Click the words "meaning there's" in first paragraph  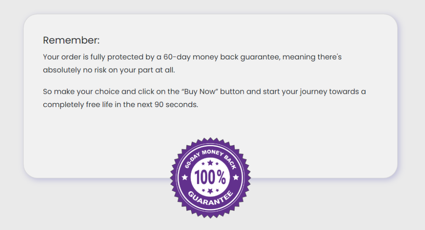[312, 57]
